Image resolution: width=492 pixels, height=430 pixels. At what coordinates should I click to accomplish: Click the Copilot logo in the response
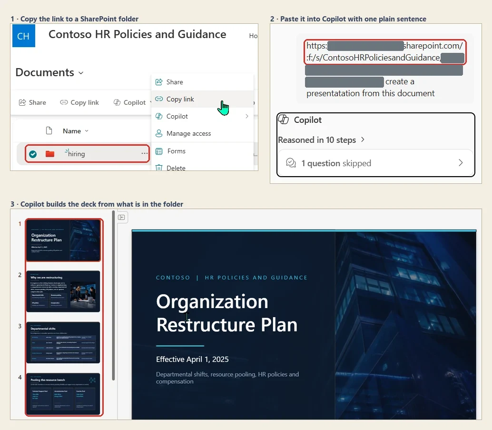283,120
